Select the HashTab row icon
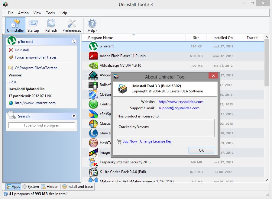272x199 pixels. click(x=93, y=143)
